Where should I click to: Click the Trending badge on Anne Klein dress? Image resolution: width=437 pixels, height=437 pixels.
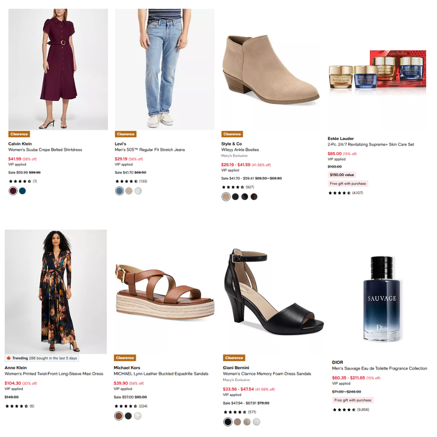42,358
